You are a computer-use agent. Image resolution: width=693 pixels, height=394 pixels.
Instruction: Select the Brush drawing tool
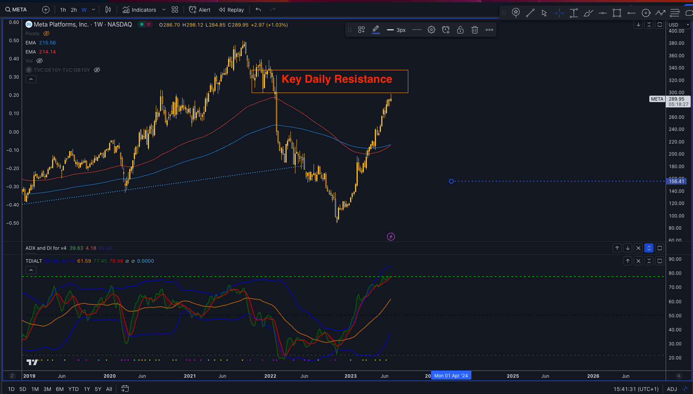pyautogui.click(x=588, y=13)
